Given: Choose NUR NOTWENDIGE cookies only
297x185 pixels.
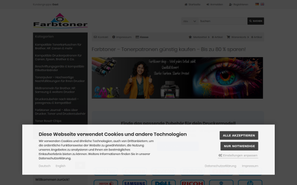Looking at the screenshot, I should (239, 146).
